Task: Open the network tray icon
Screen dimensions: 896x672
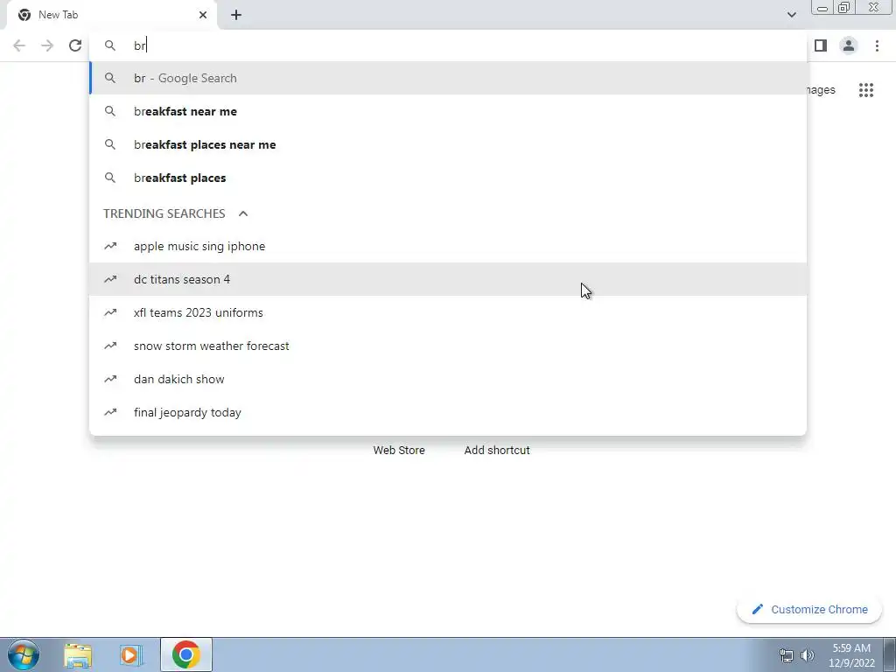Action: [x=787, y=654]
